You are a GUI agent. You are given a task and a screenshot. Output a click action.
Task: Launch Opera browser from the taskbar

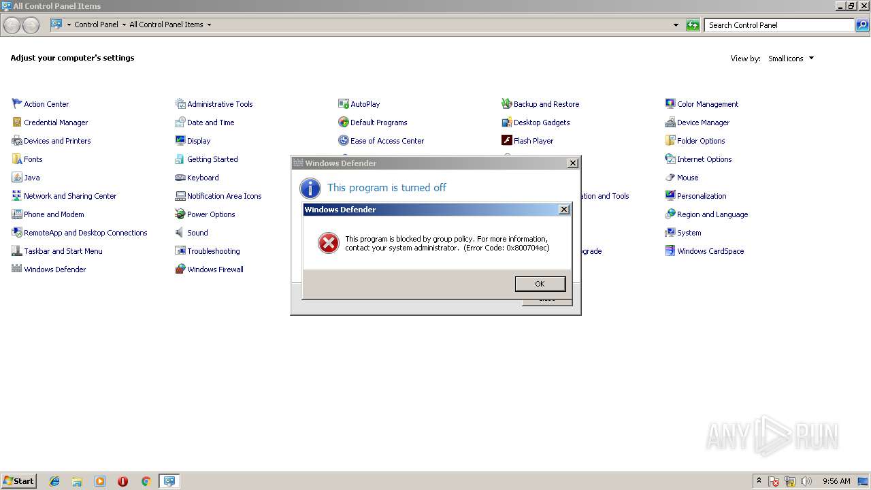point(122,481)
